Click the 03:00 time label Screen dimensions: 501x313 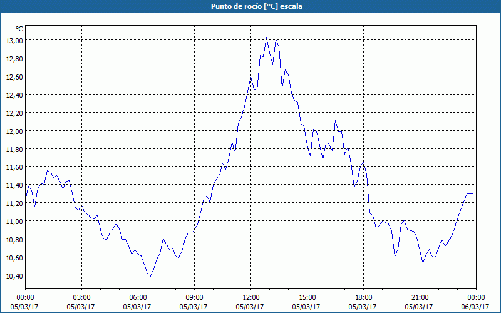coord(82,298)
